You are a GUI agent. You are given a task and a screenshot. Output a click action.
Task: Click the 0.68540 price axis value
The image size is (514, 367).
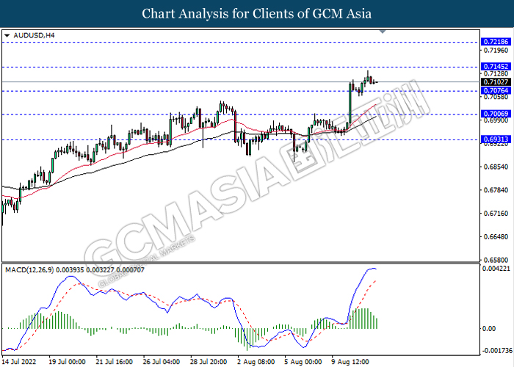click(x=496, y=167)
